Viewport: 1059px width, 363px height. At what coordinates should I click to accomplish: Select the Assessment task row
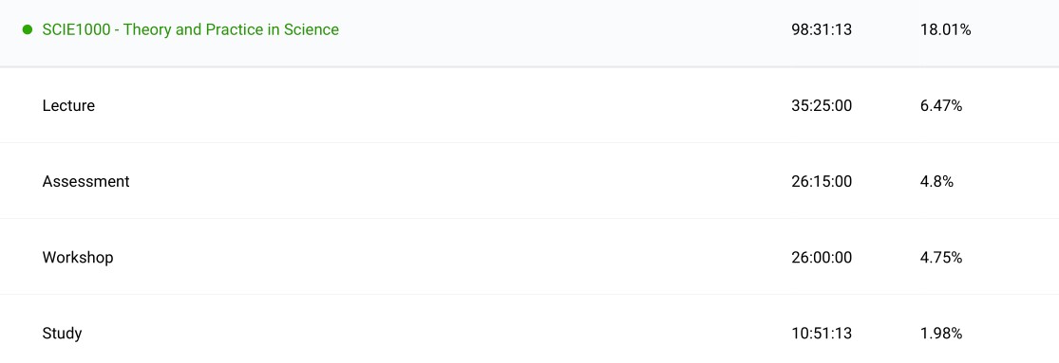pyautogui.click(x=530, y=181)
